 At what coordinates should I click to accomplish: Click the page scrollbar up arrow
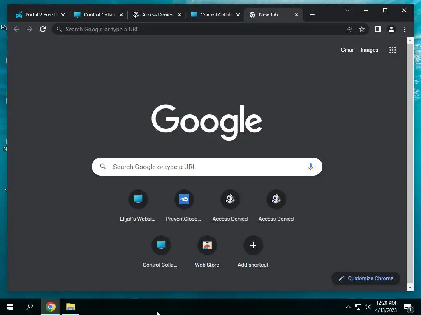[x=410, y=41]
